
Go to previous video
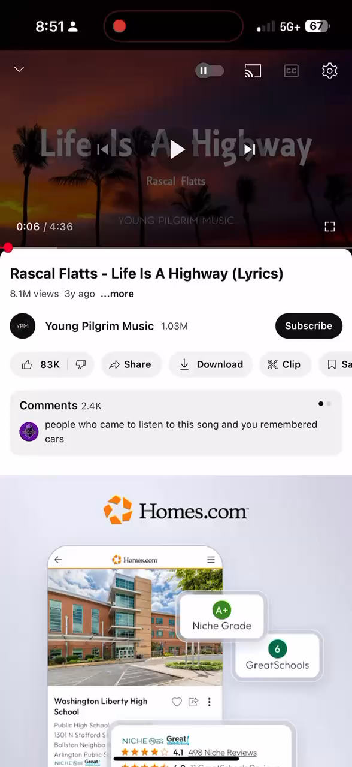click(104, 149)
